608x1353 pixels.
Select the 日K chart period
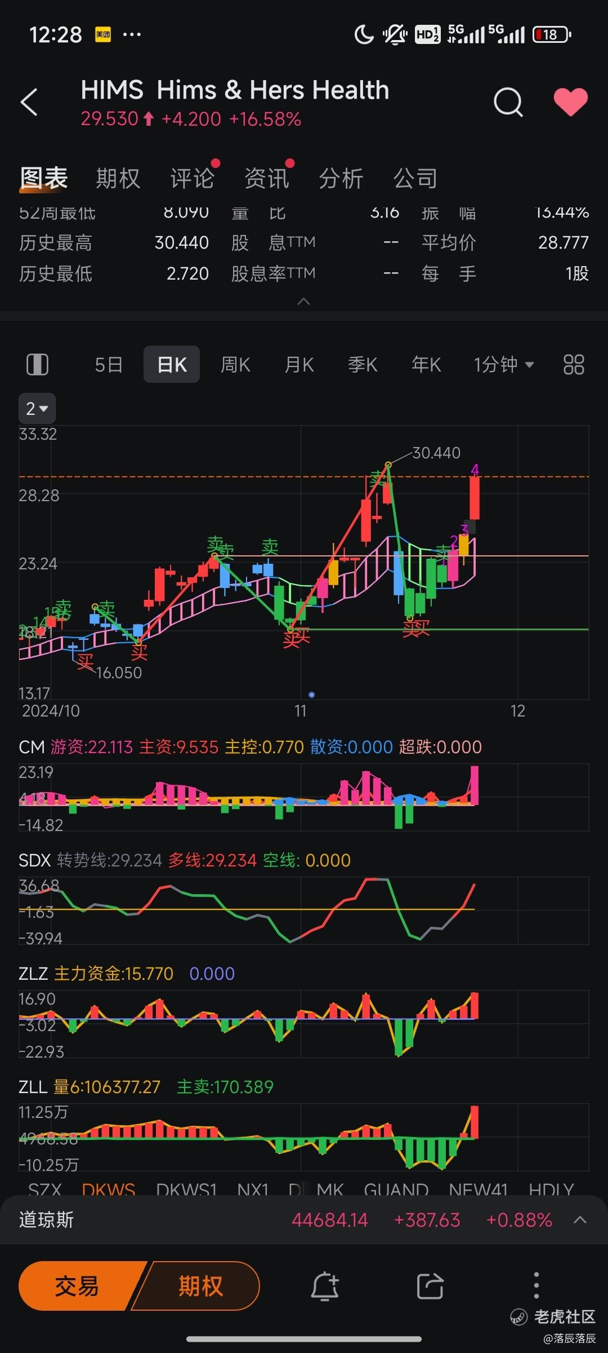coord(172,364)
